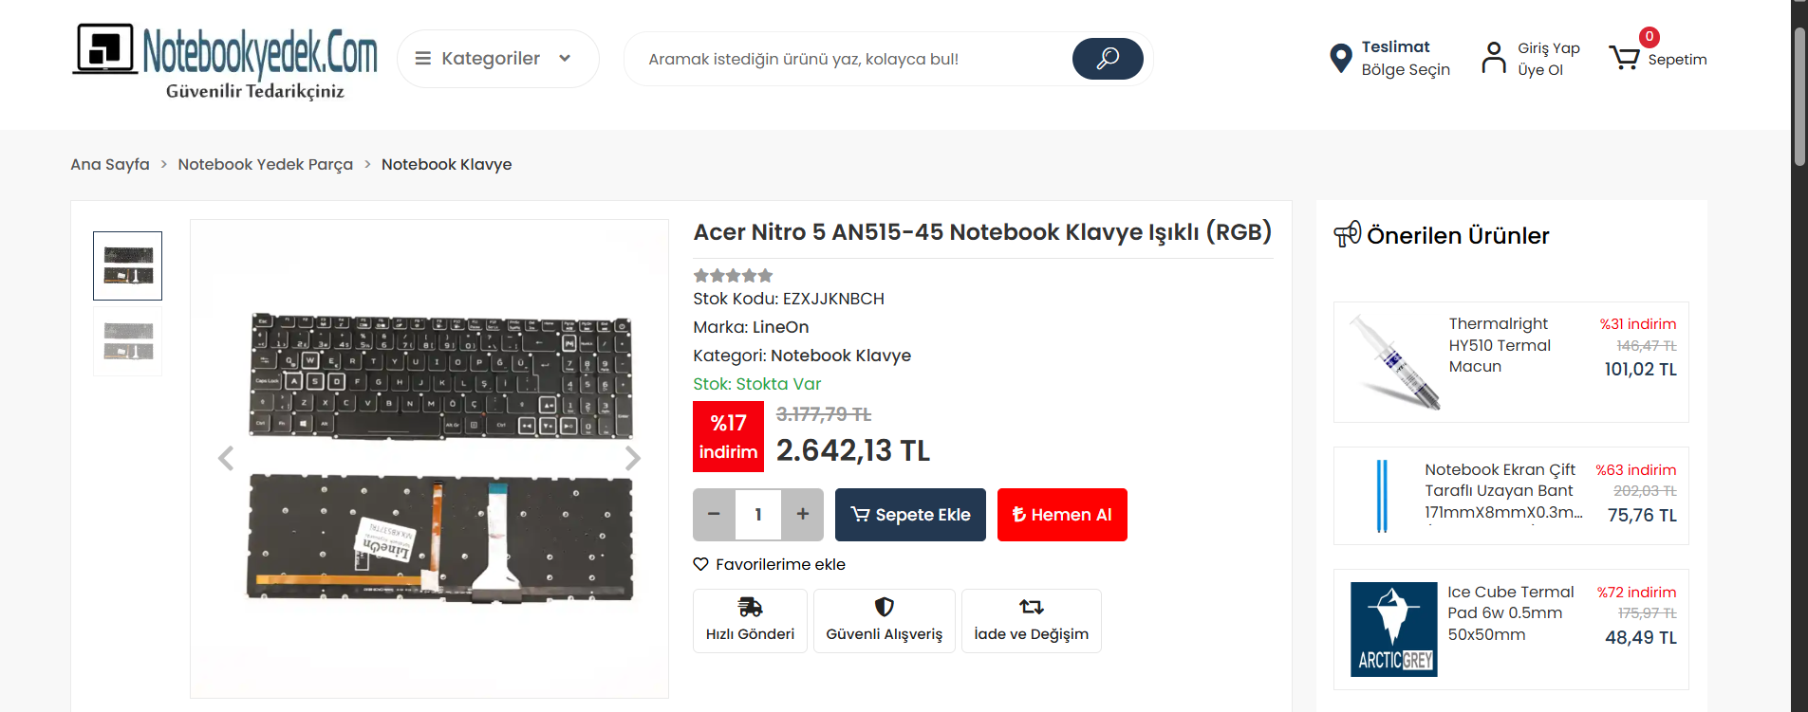Click the heart favorites icon
Screen dimensions: 1808x712
[700, 564]
